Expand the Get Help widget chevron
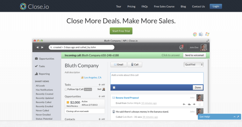 tap(234, 117)
